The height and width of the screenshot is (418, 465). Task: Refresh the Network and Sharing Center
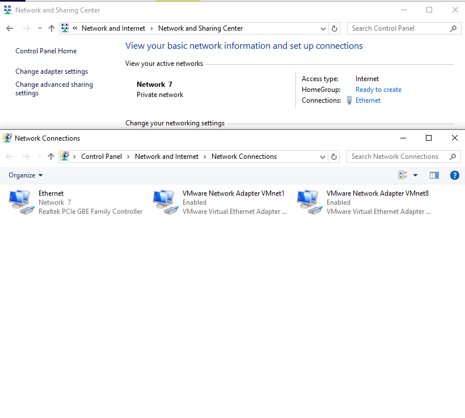pos(335,28)
